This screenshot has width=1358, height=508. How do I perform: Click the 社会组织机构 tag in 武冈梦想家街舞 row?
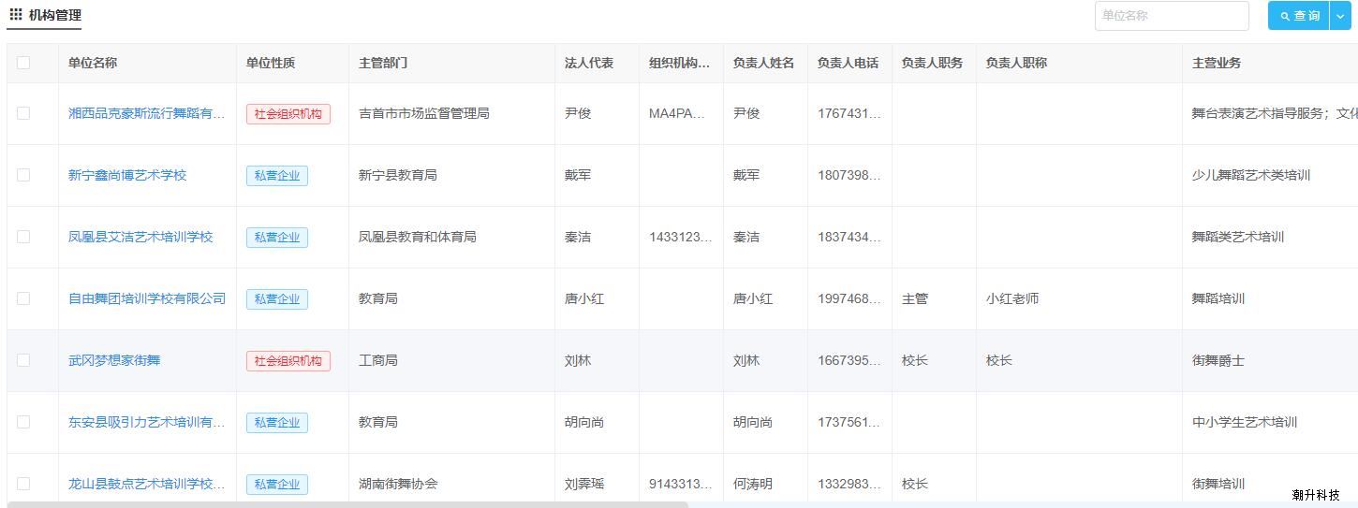tap(288, 361)
